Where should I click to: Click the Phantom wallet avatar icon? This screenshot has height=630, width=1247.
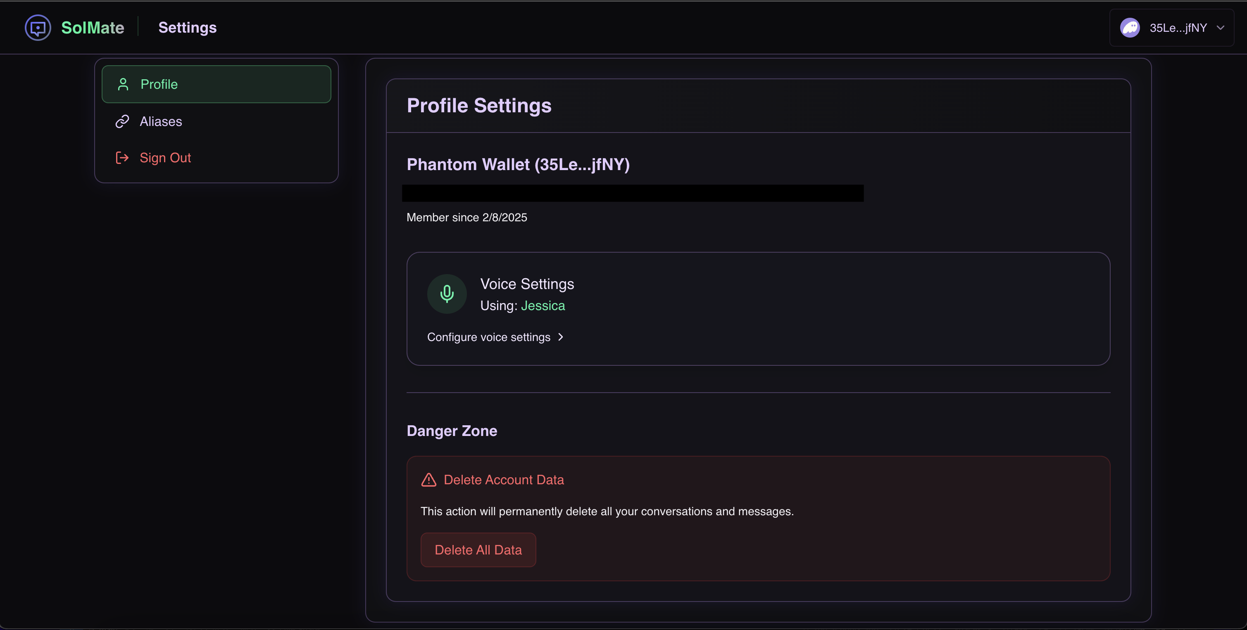coord(1130,28)
